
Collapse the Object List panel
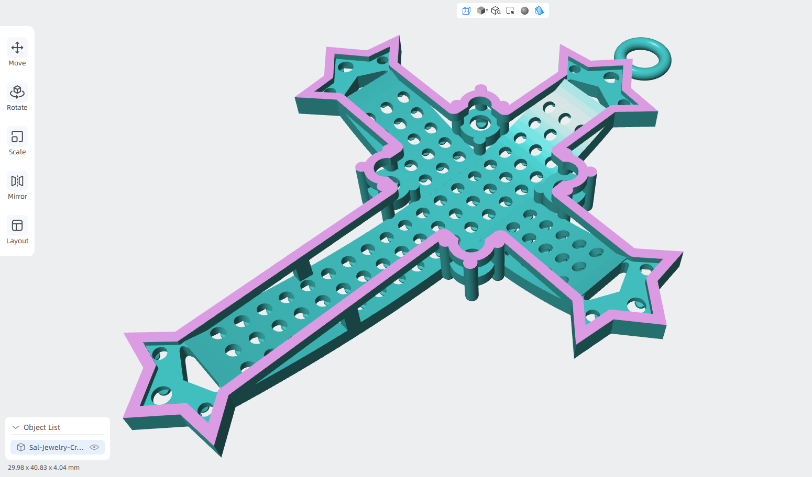coord(16,427)
